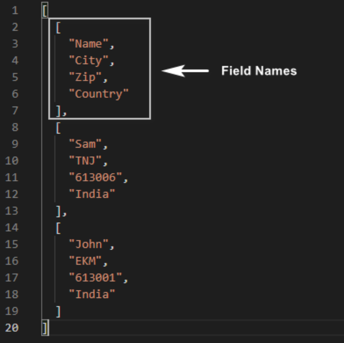Click "India" on line 18
The height and width of the screenshot is (343, 344).
point(92,295)
